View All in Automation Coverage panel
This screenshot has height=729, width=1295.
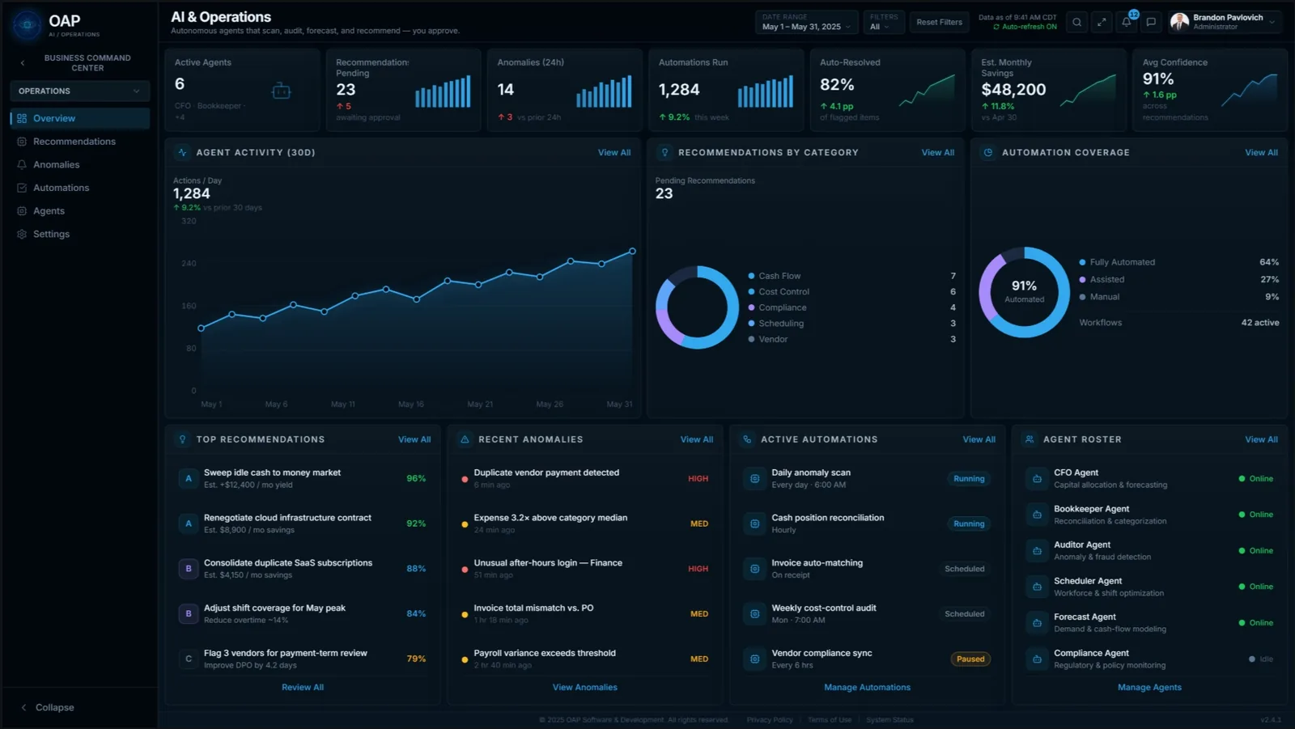(1262, 153)
